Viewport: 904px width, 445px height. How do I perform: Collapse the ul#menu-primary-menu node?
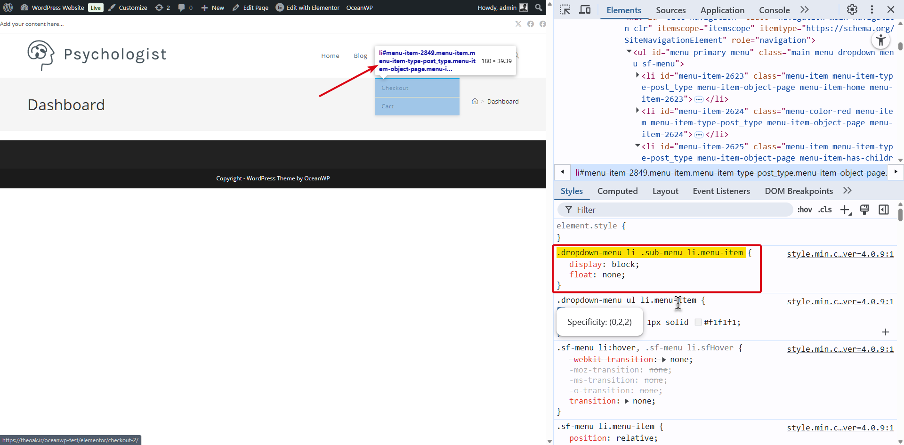click(629, 52)
